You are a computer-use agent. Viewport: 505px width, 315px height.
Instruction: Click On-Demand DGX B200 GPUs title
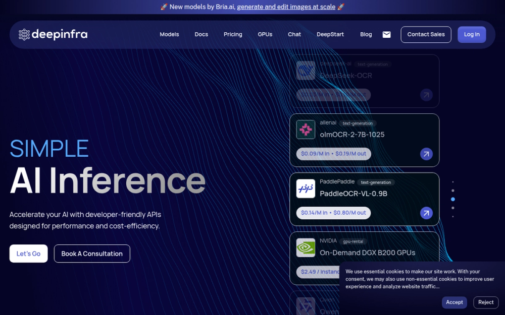(x=368, y=253)
